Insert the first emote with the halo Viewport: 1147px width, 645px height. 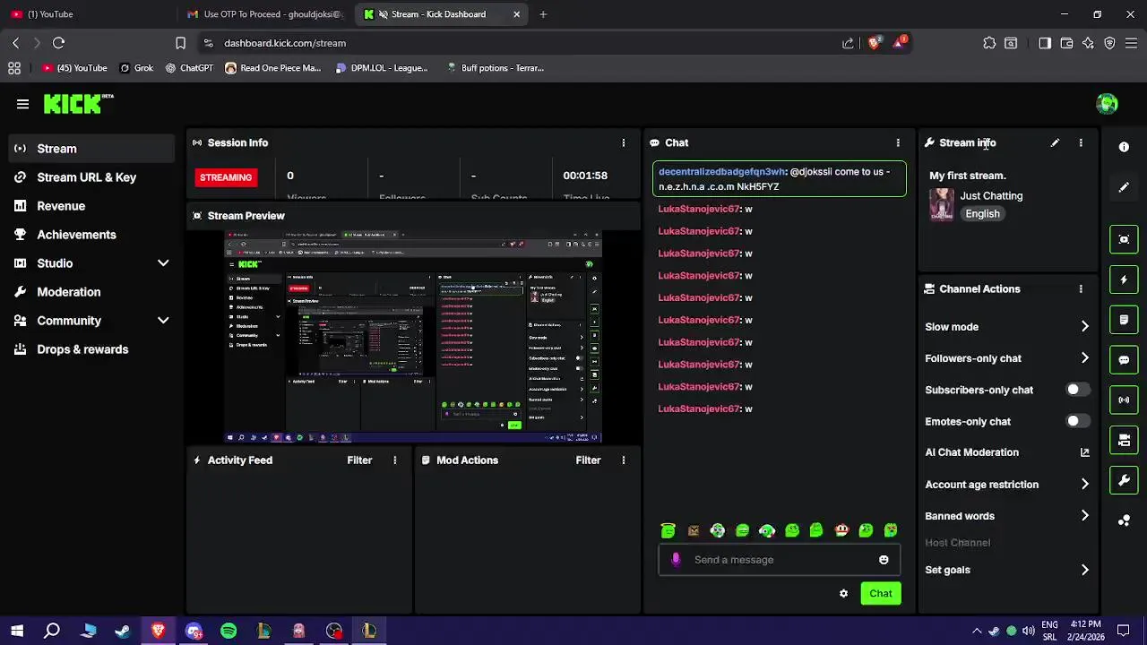[668, 530]
